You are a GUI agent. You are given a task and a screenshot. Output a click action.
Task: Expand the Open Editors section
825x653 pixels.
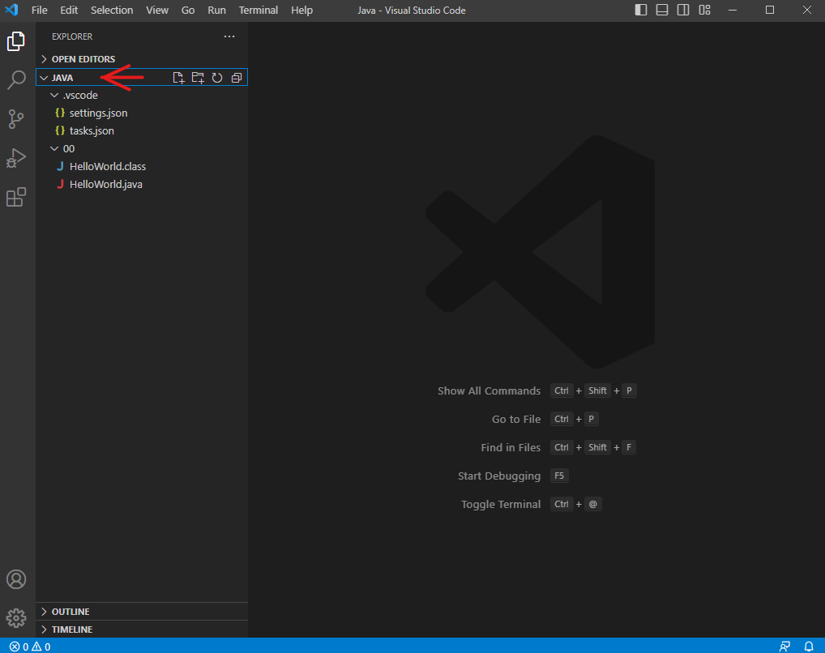83,59
